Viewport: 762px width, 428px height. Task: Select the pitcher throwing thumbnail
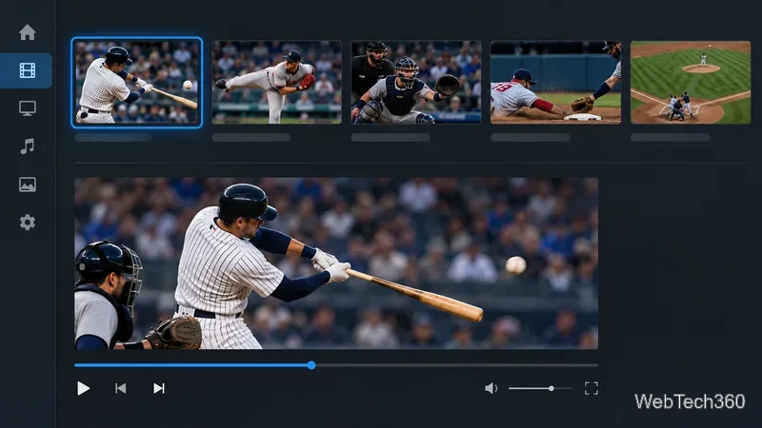(x=276, y=82)
